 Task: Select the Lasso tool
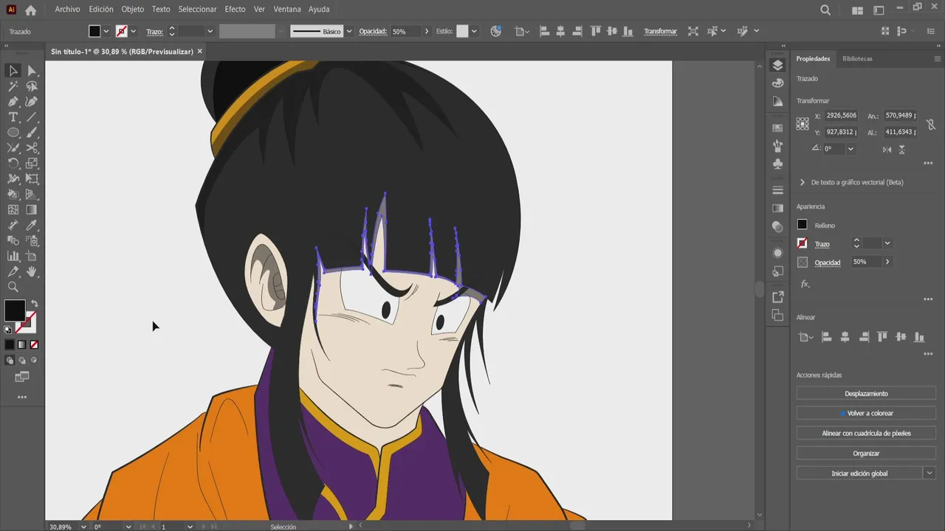[32, 86]
